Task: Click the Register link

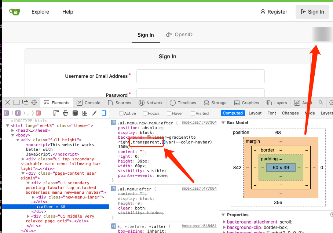Action: (x=274, y=12)
